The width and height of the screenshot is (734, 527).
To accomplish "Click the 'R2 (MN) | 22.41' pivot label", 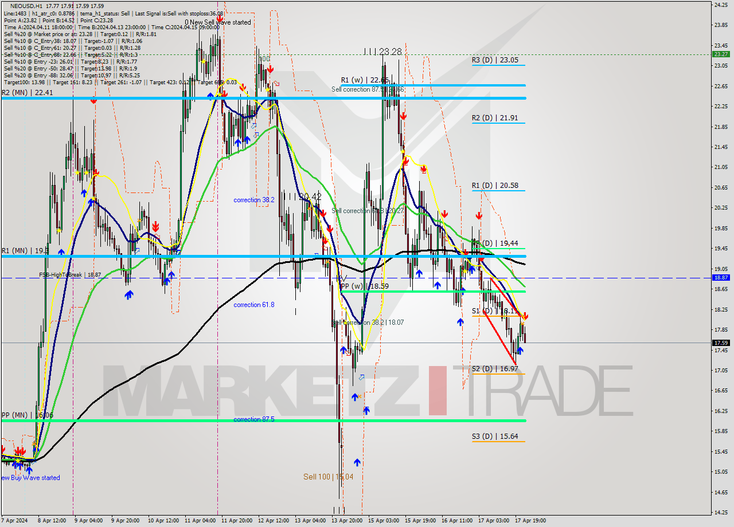I will tap(27, 92).
